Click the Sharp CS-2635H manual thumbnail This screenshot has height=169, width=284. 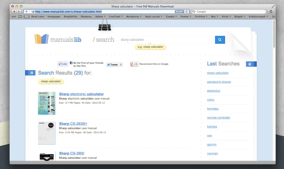click(x=47, y=133)
